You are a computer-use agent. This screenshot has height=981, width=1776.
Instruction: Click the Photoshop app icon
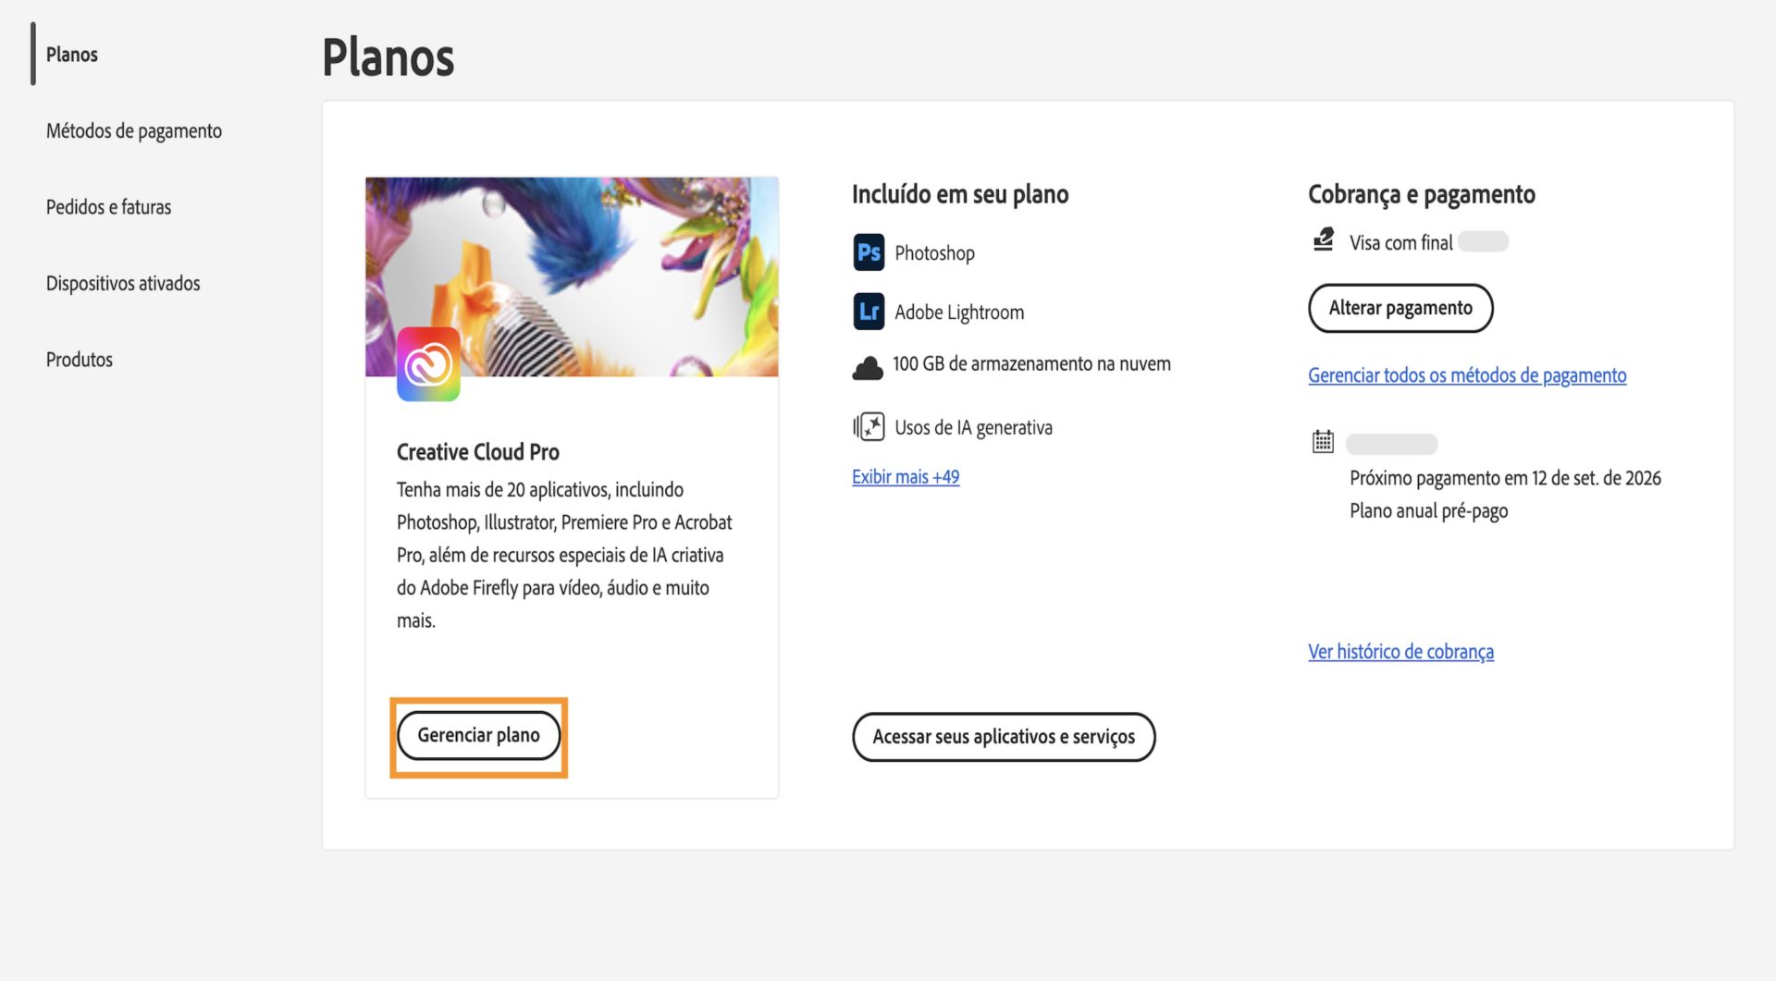pos(869,252)
